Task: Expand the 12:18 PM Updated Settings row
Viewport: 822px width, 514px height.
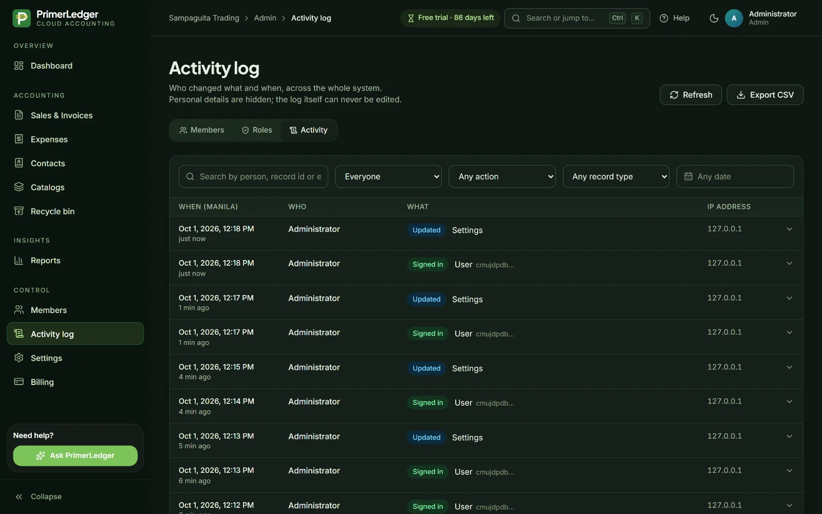Action: pyautogui.click(x=789, y=229)
